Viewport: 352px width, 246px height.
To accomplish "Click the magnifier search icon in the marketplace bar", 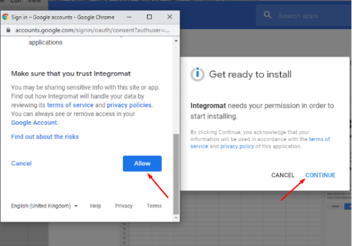I will [268, 15].
